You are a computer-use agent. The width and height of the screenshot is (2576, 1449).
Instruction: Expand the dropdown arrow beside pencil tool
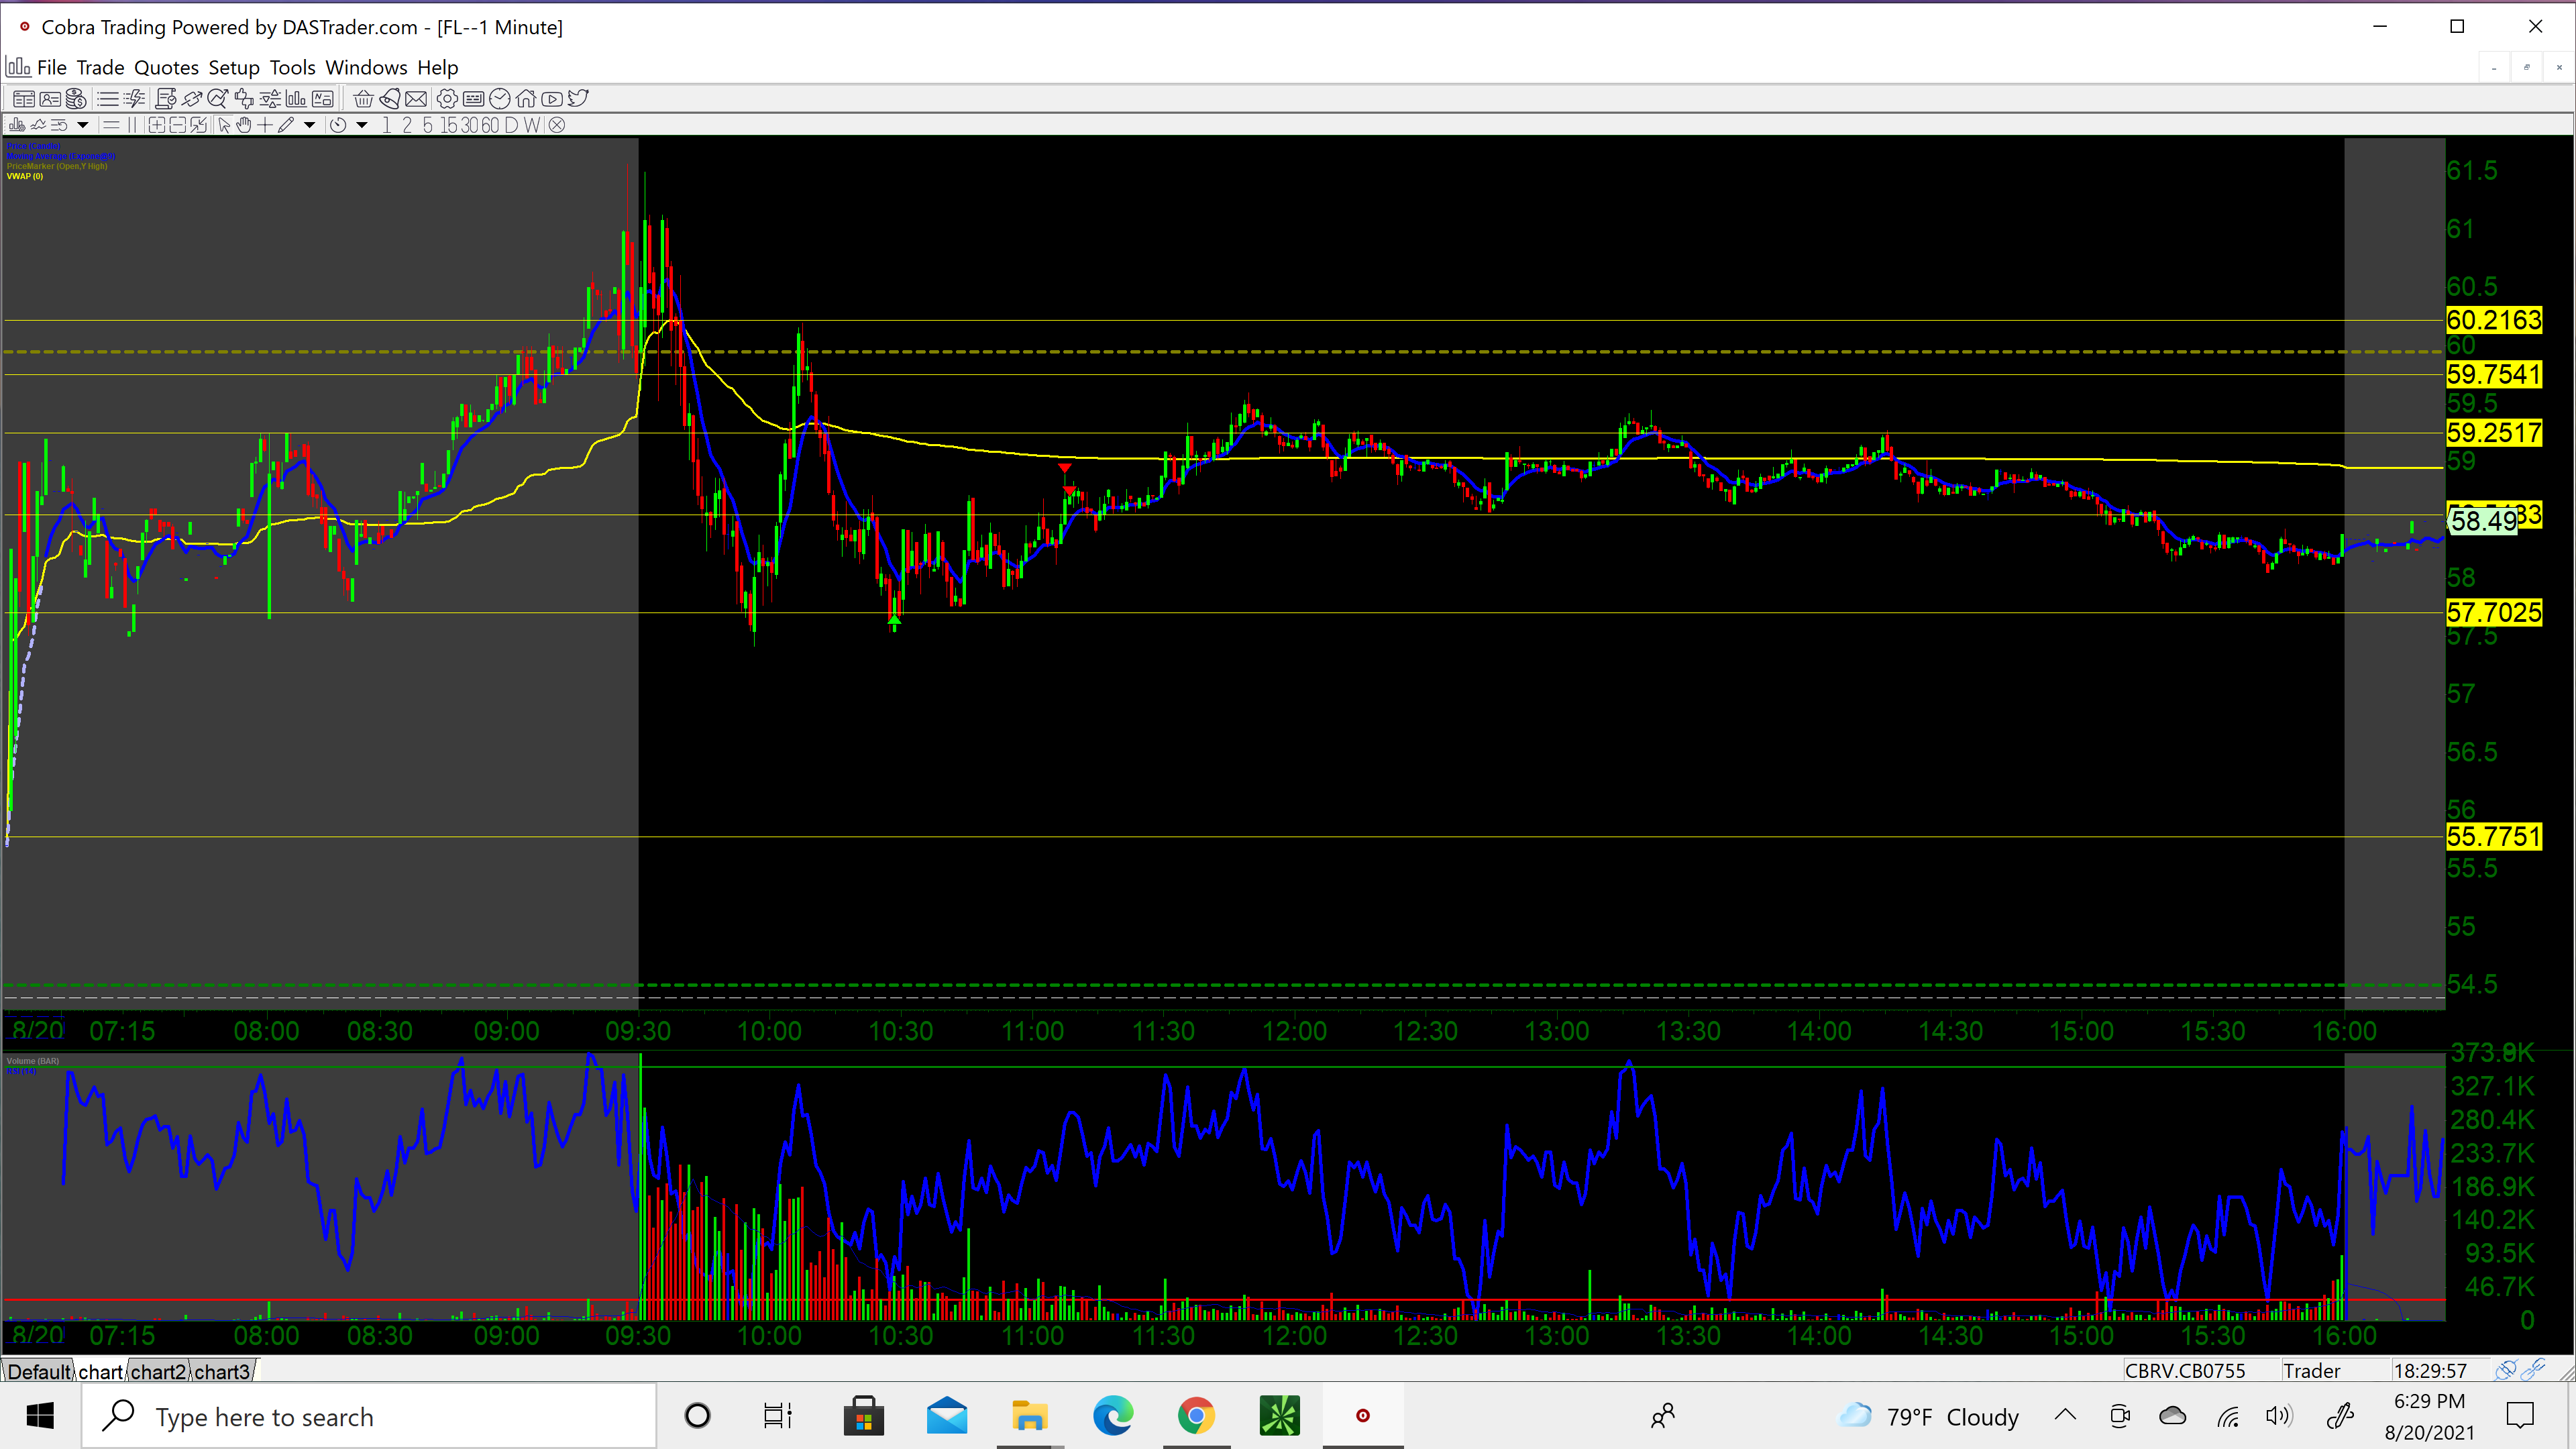pyautogui.click(x=310, y=125)
